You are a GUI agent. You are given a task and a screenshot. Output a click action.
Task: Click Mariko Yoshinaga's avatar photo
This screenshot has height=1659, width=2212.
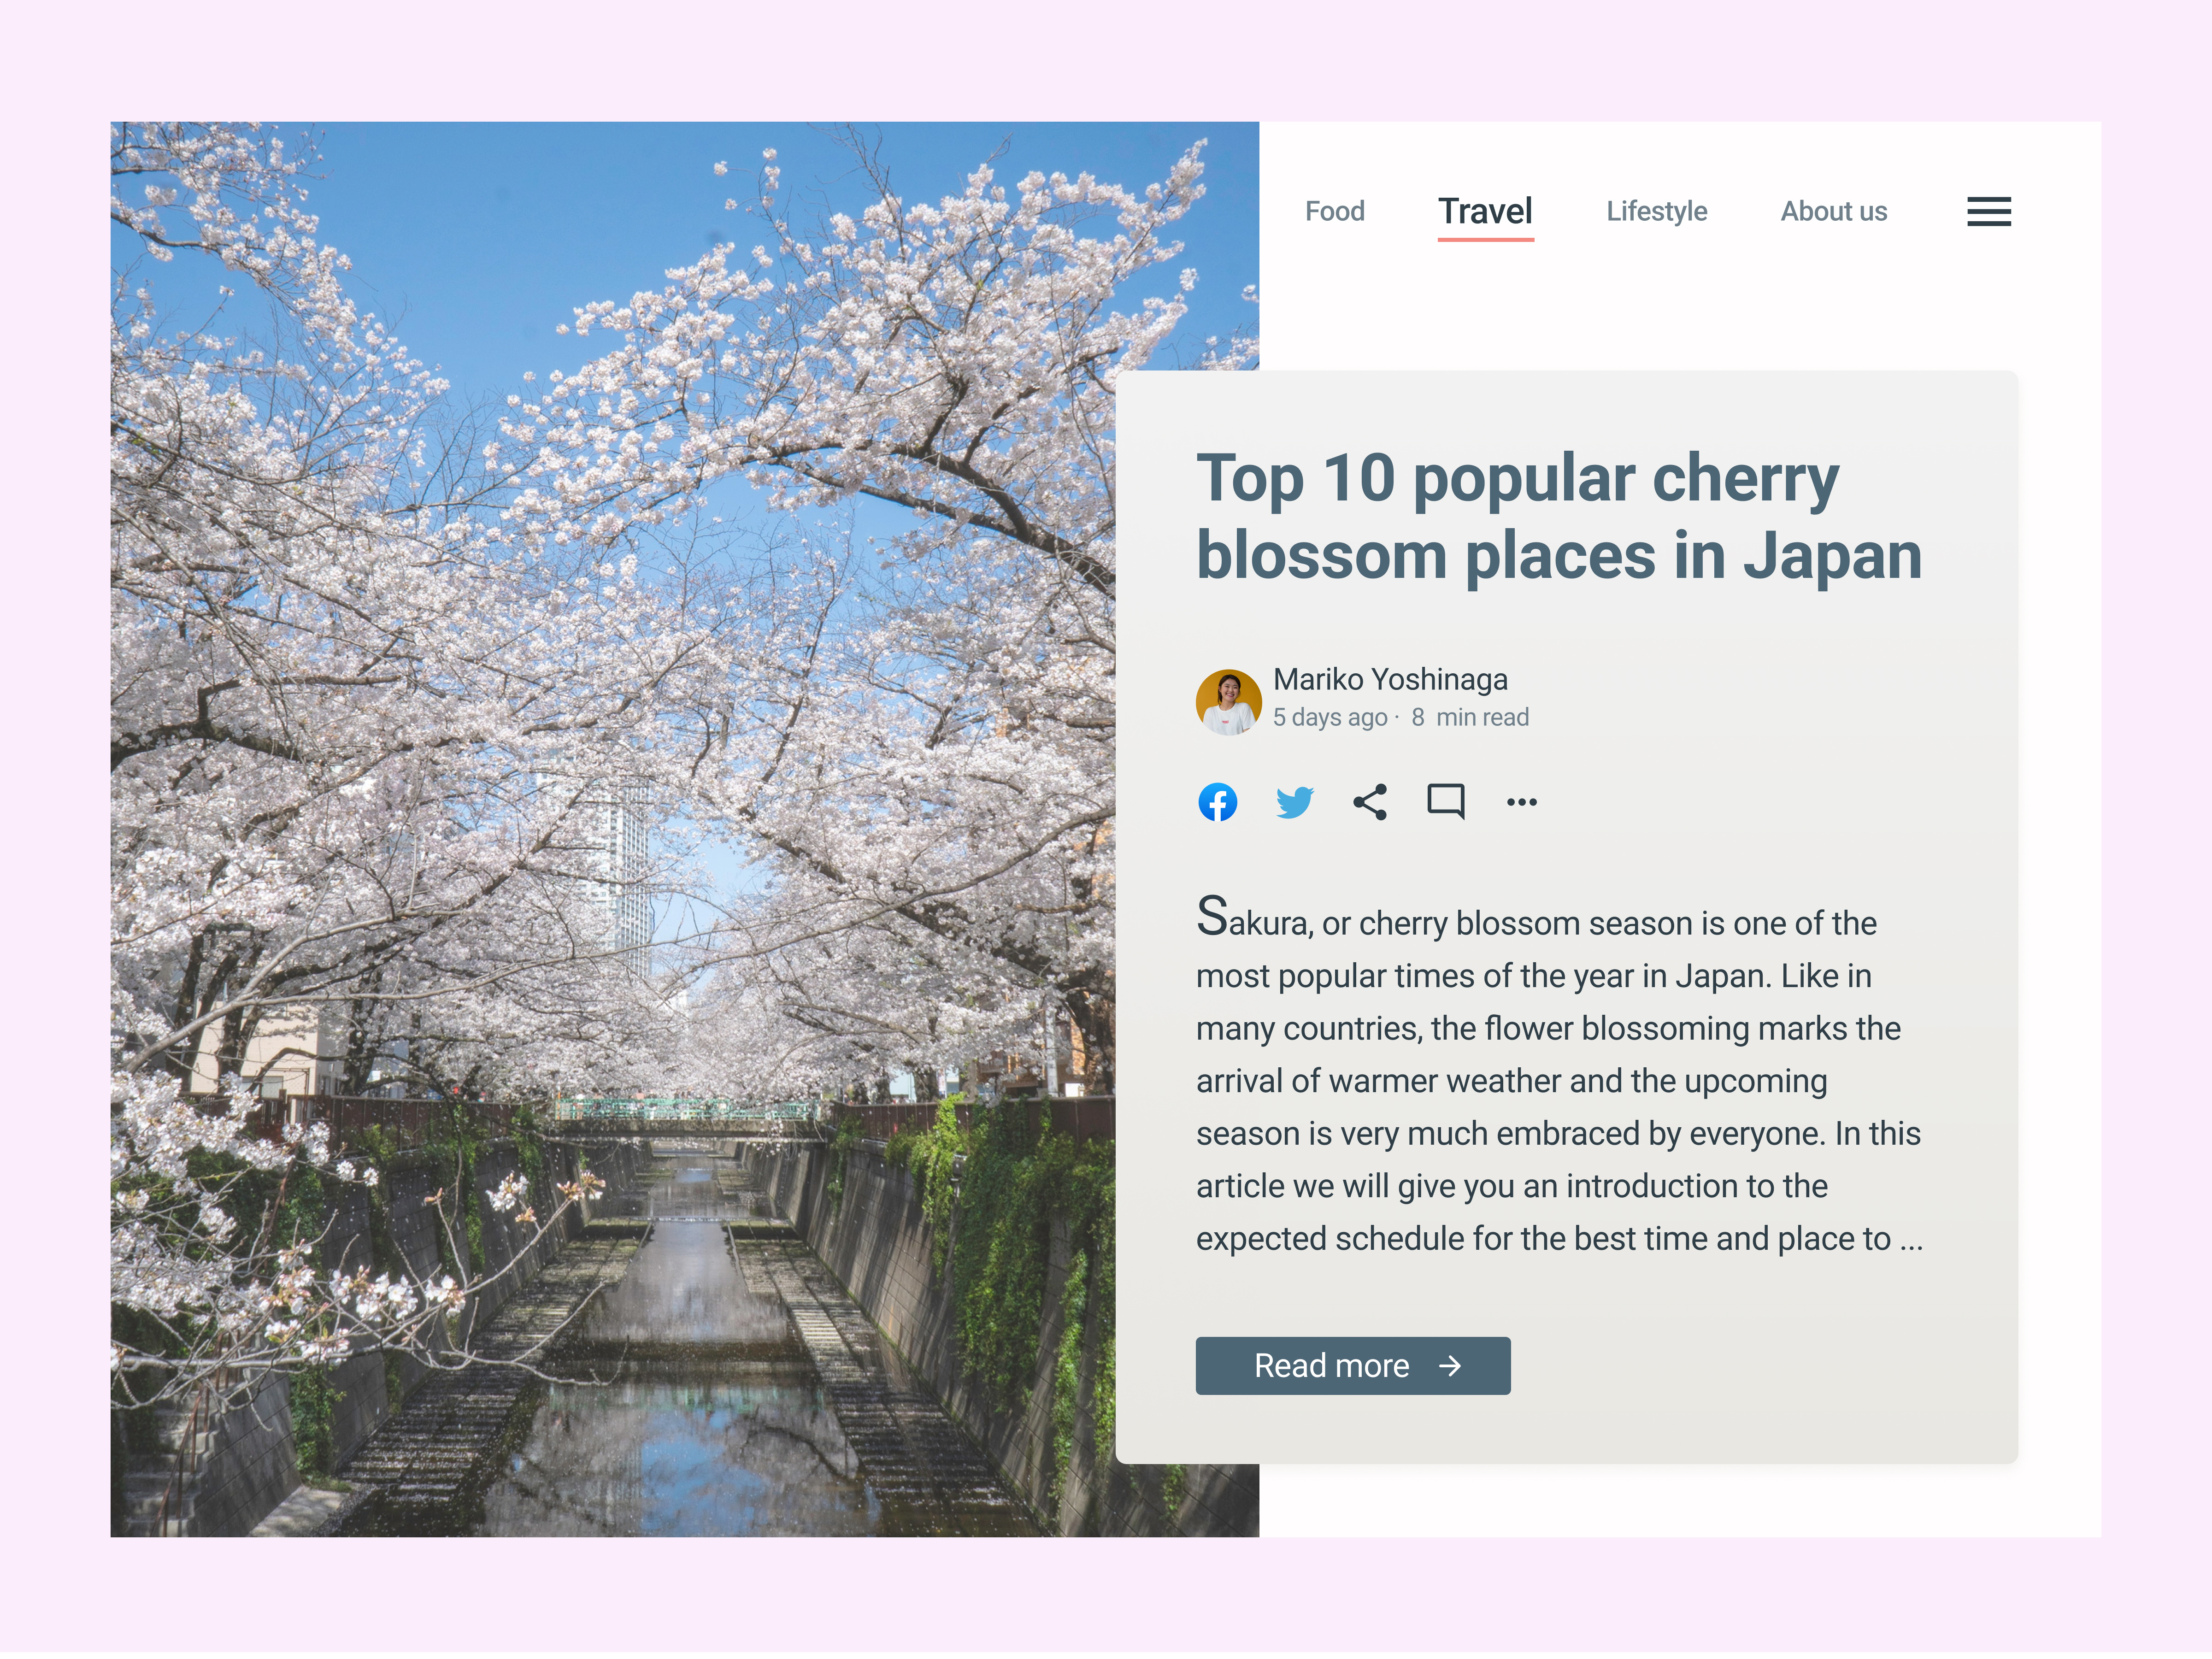tap(1228, 702)
